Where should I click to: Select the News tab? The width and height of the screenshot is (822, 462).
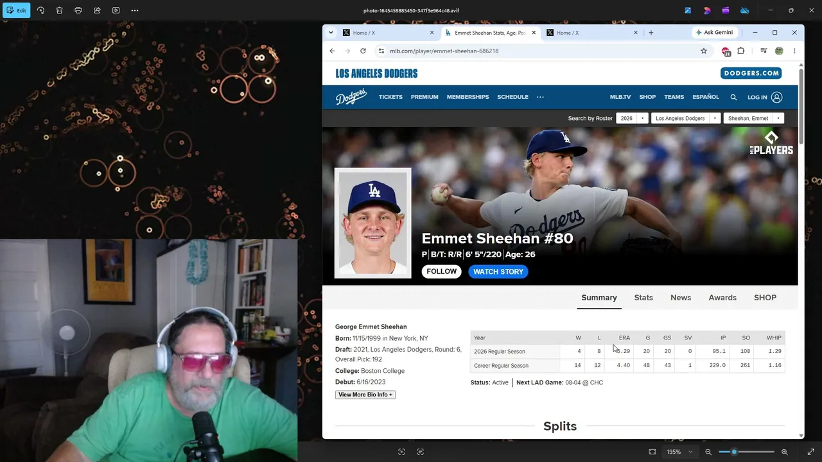pos(681,298)
